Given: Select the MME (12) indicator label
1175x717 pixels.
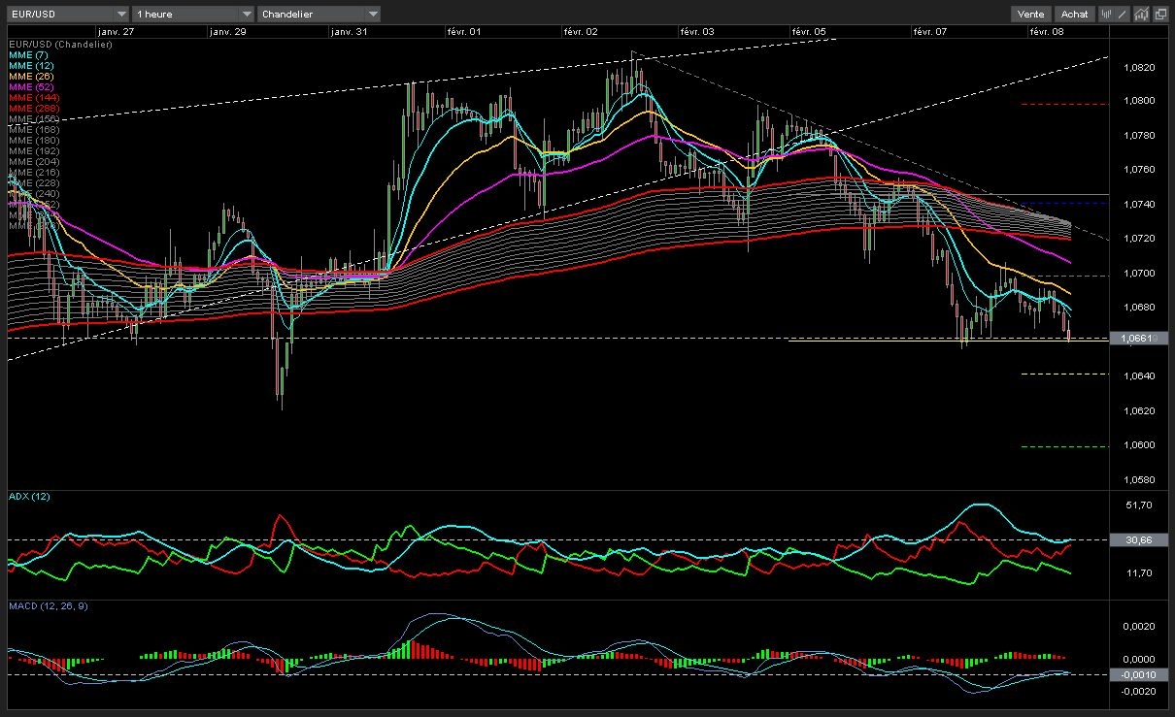Looking at the screenshot, I should 30,66.
